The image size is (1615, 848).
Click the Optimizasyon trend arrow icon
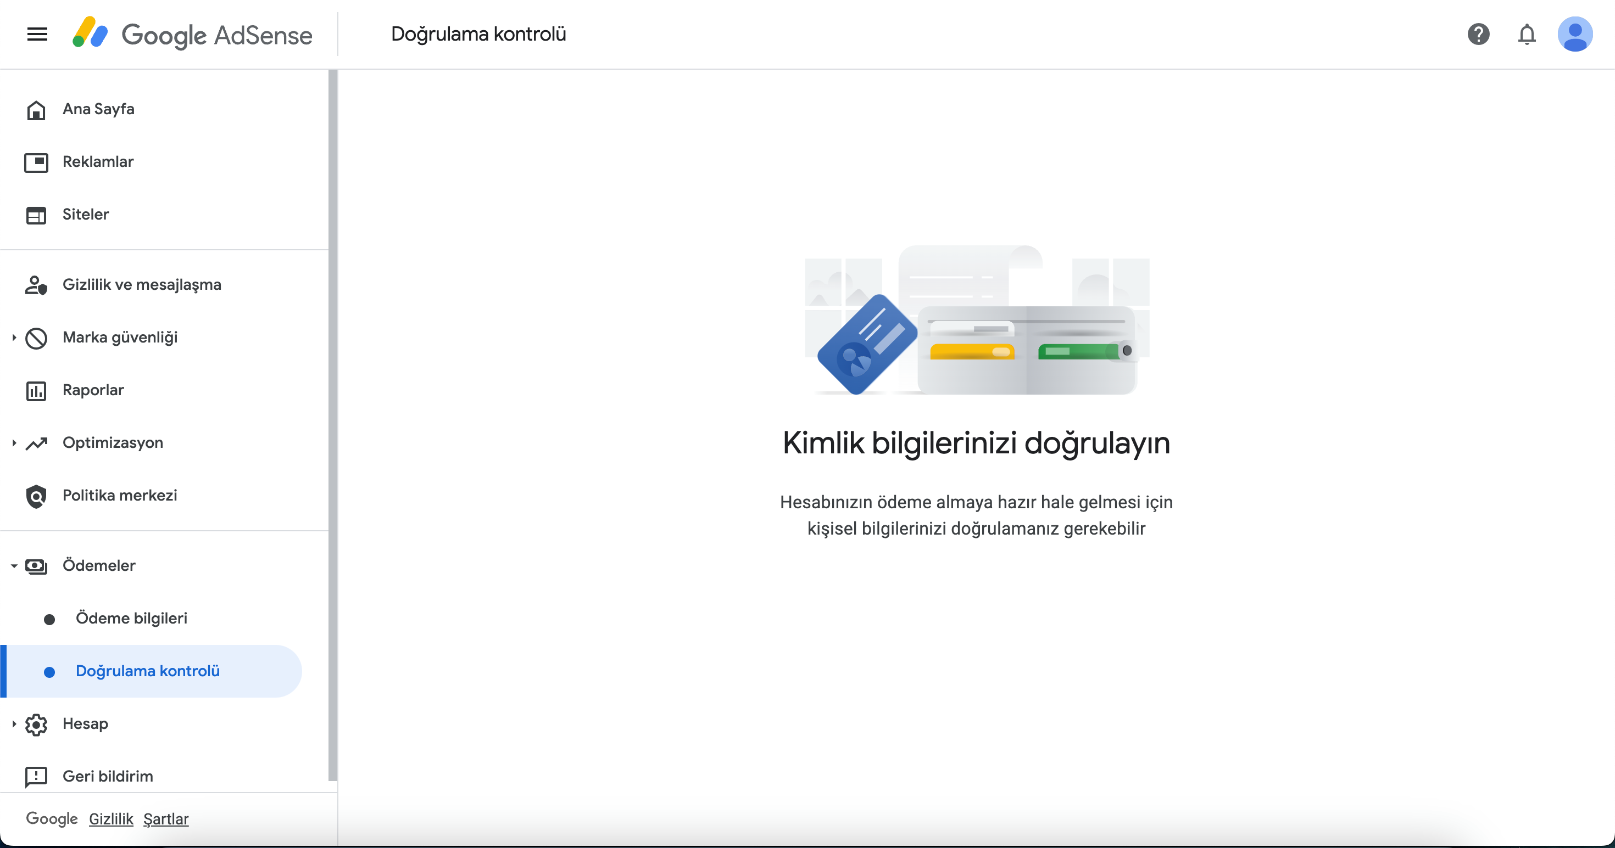[x=36, y=443]
